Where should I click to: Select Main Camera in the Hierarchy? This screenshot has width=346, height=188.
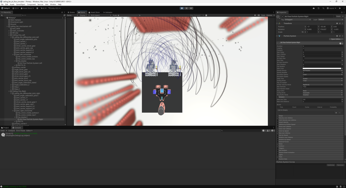point(16,20)
